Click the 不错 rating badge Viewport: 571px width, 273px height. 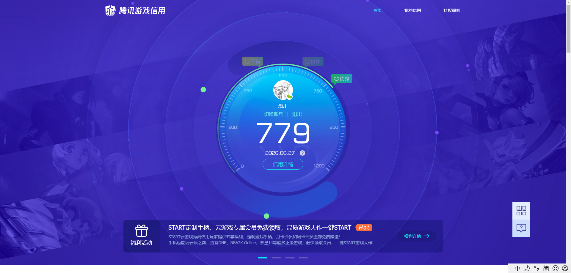pyautogui.click(x=253, y=61)
